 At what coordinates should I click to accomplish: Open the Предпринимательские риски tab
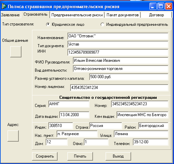click(77, 15)
